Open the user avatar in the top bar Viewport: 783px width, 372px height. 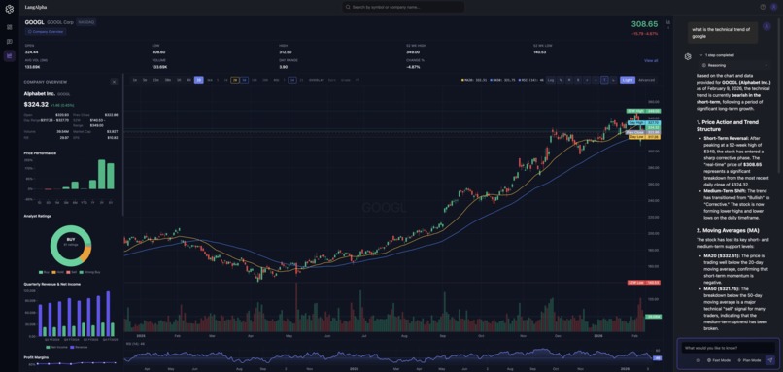click(774, 7)
